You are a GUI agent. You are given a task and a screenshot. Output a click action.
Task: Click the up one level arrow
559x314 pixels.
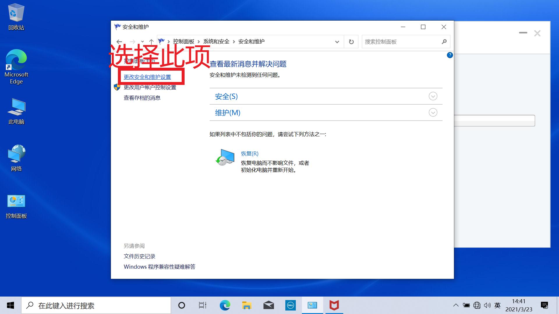(152, 42)
